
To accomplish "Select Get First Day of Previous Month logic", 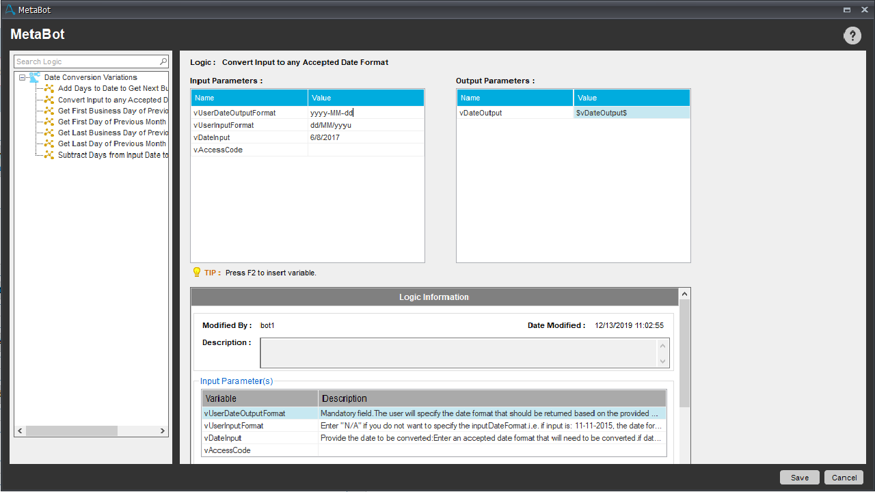I will click(x=112, y=122).
